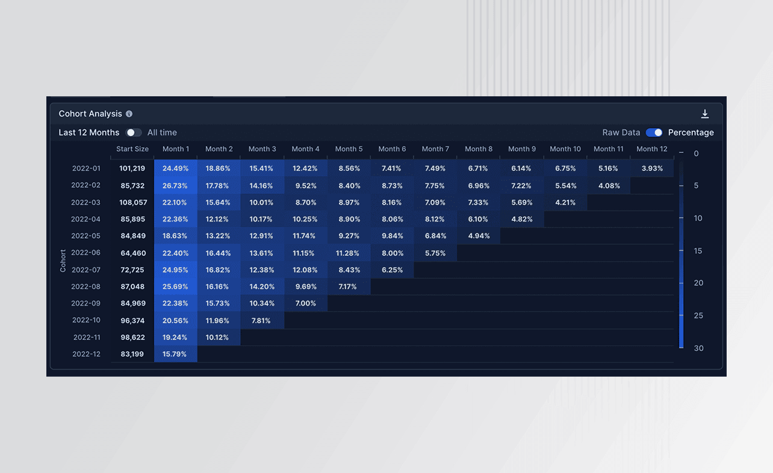Click start size value 64,460

pos(133,253)
